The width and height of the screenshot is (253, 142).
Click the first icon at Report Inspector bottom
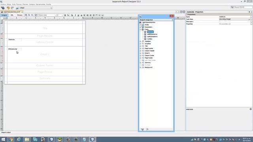coord(142,129)
